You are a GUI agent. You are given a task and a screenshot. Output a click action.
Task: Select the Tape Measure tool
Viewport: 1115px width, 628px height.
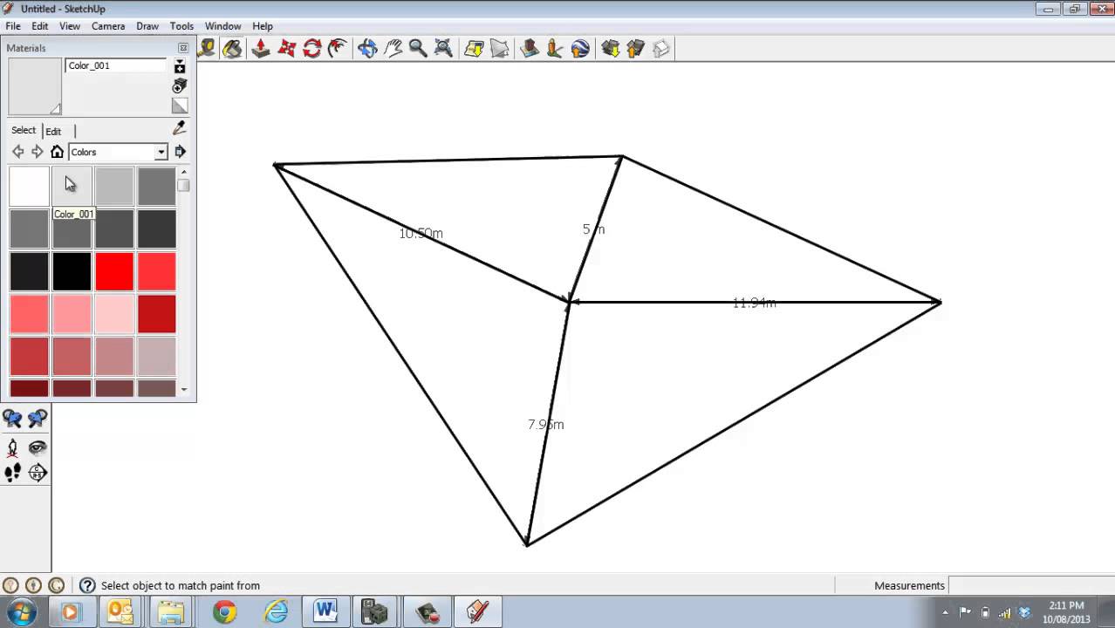point(207,48)
